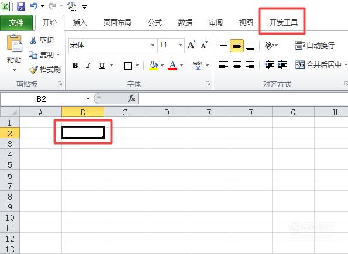Click the Save icon in quick access toolbar
Screen dimensions: 348x254
[x=21, y=6]
